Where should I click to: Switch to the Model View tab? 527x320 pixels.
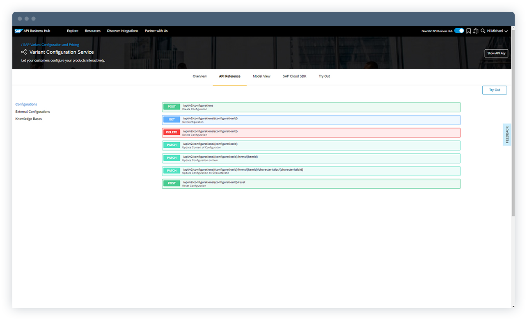pyautogui.click(x=261, y=76)
